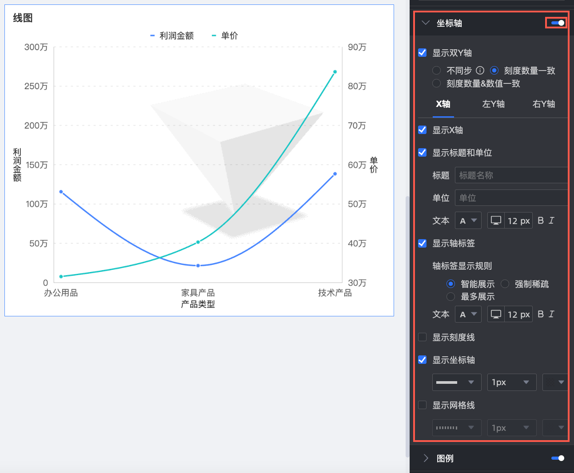This screenshot has height=473, width=574.
Task: Switch to 左Y轴 tab
Action: [x=493, y=104]
